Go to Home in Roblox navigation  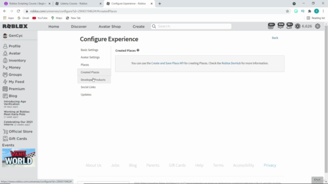[54, 27]
